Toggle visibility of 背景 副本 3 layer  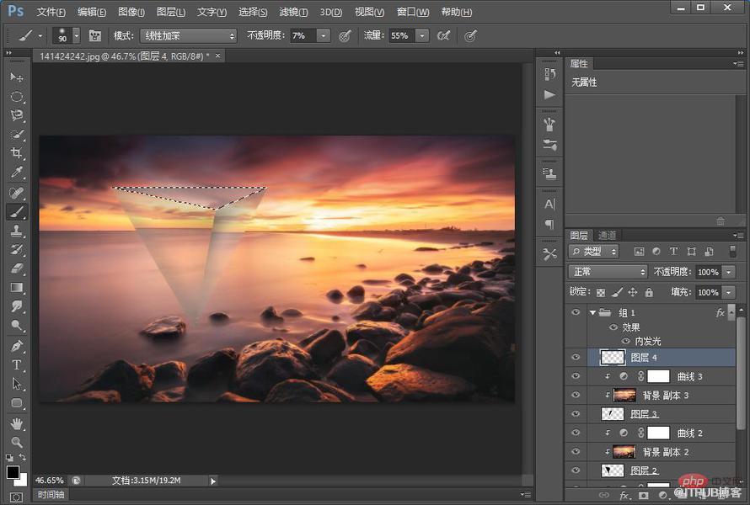pyautogui.click(x=576, y=395)
